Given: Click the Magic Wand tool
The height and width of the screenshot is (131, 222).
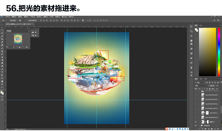Looking at the screenshot, I should point(2,36).
